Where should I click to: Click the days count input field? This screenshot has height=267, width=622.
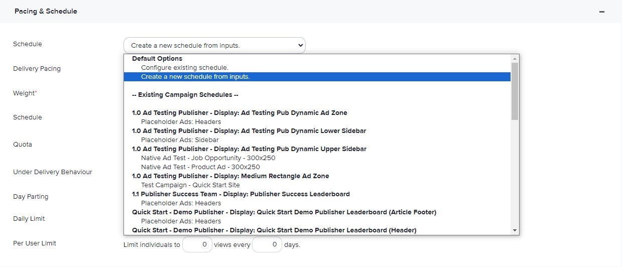(267, 245)
